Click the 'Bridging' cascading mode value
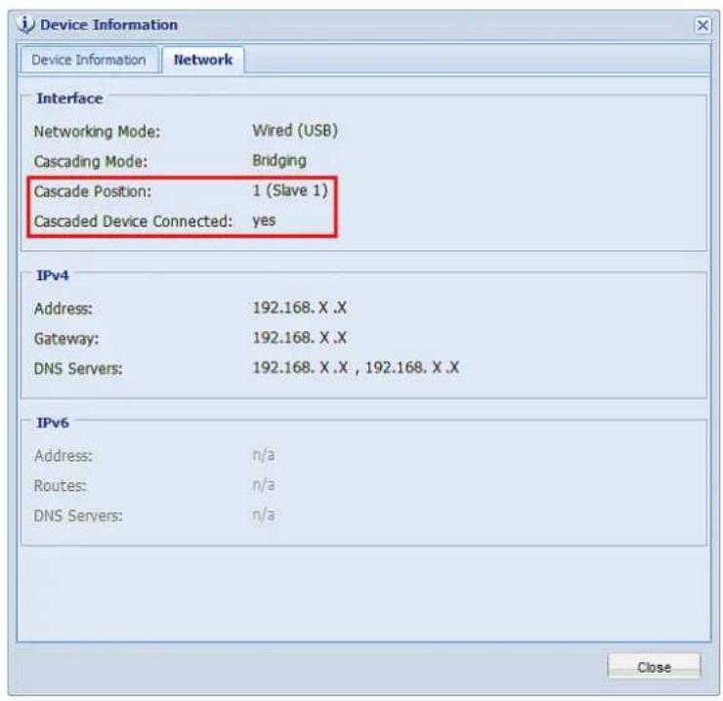Viewport: 723px width, 701px height. pos(279,160)
